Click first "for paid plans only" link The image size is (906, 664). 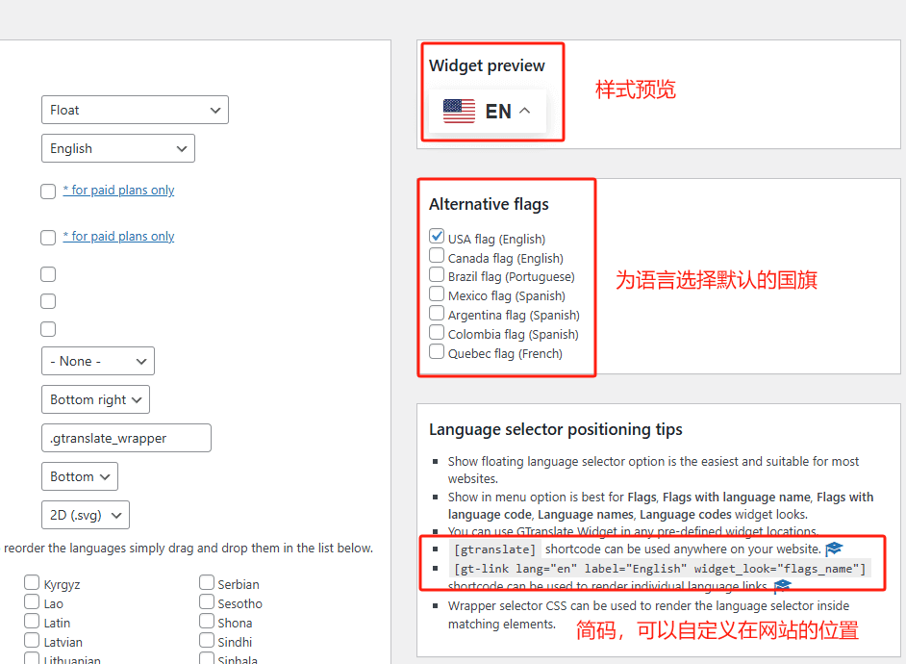pos(118,191)
